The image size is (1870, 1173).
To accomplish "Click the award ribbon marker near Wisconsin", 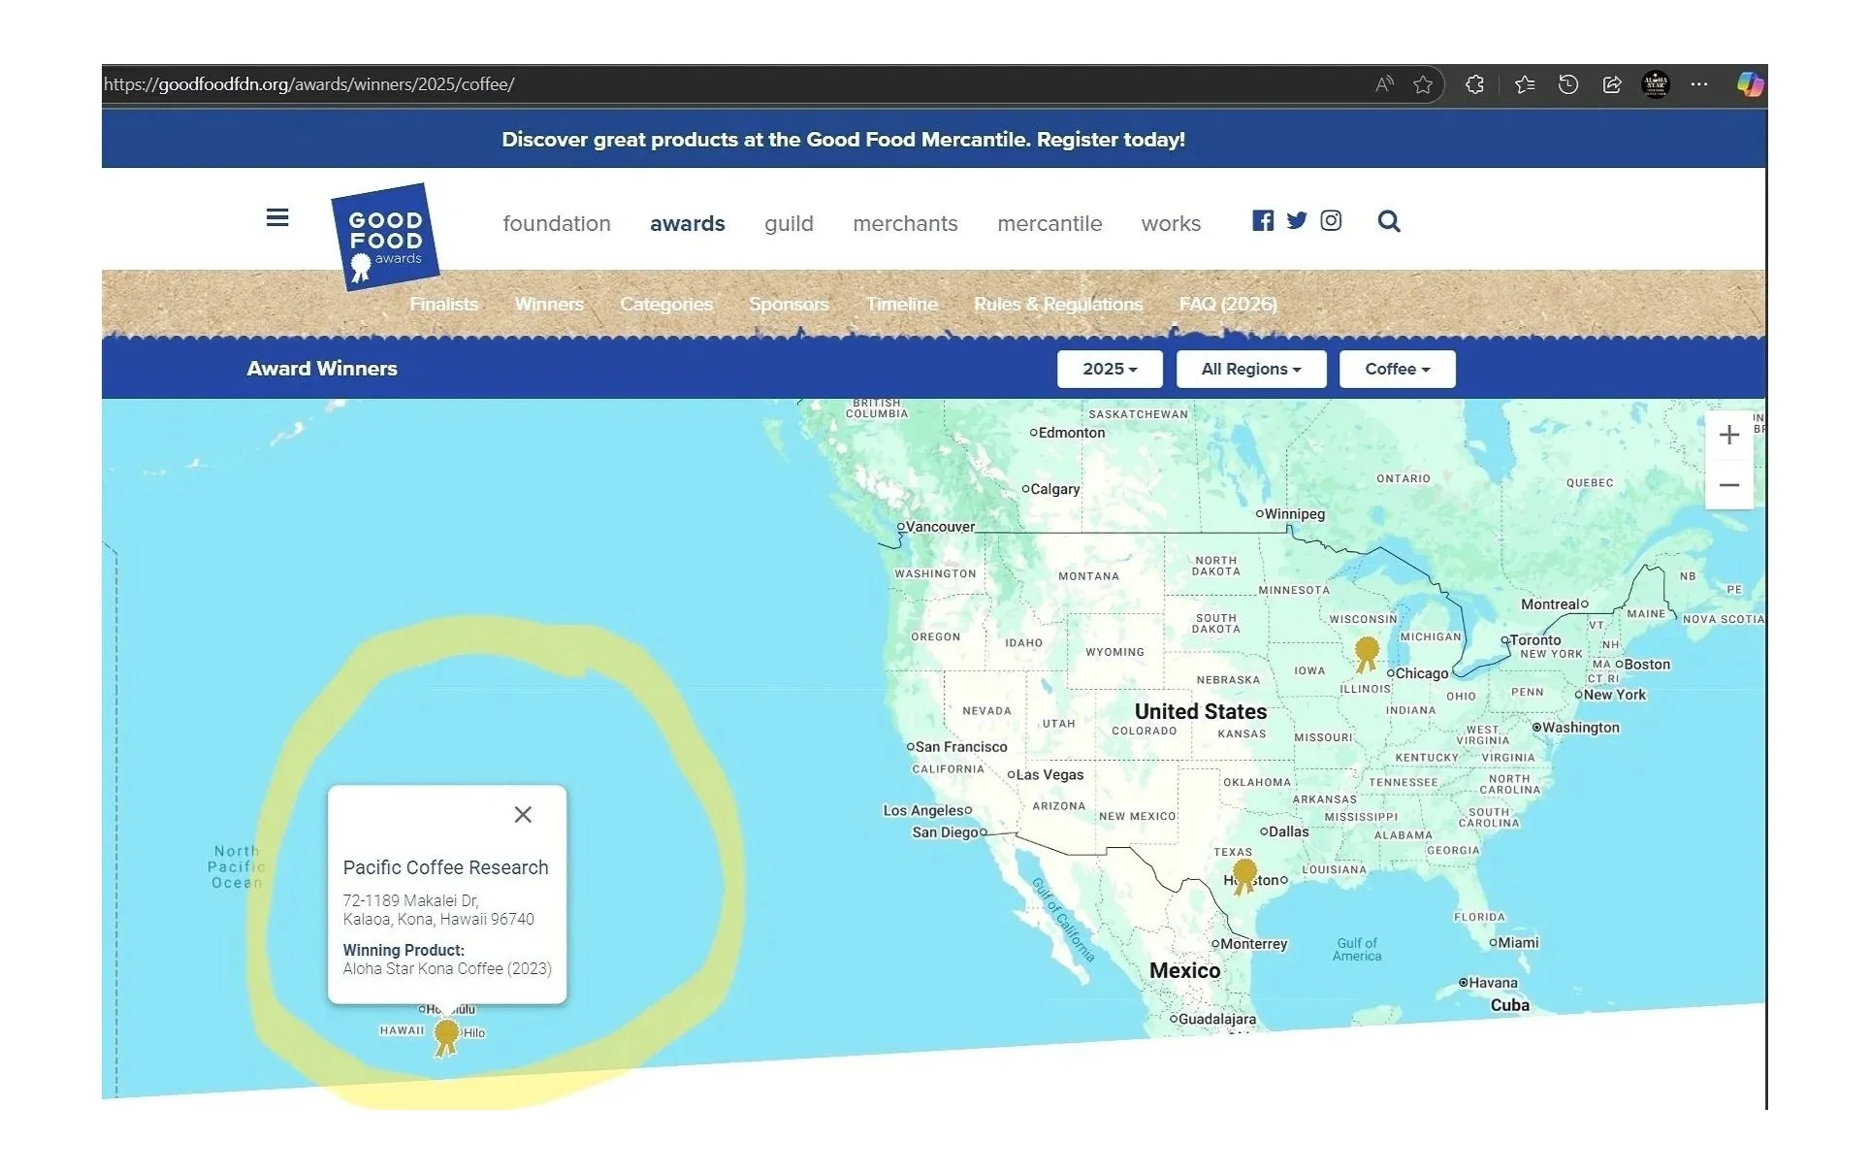I will tap(1367, 654).
